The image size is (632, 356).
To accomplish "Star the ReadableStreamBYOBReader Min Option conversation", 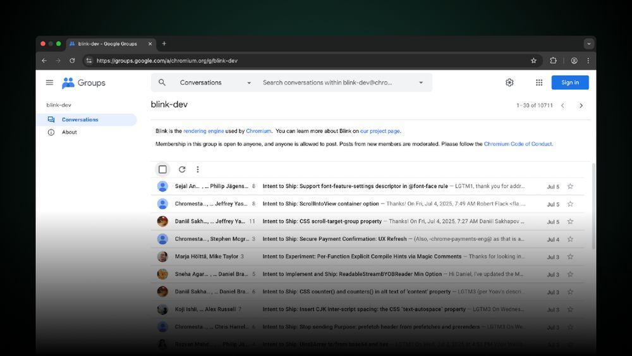I will [x=570, y=274].
